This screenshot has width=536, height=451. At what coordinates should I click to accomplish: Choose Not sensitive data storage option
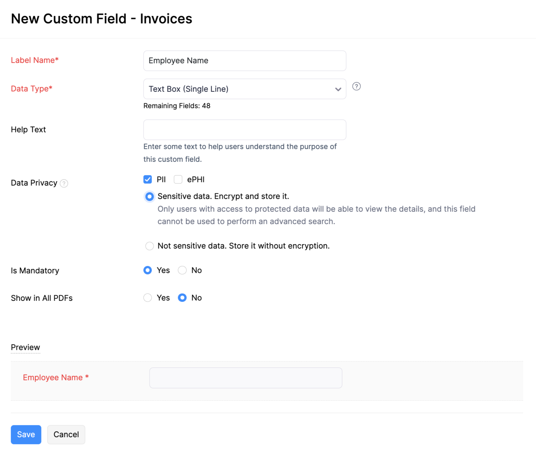(149, 246)
